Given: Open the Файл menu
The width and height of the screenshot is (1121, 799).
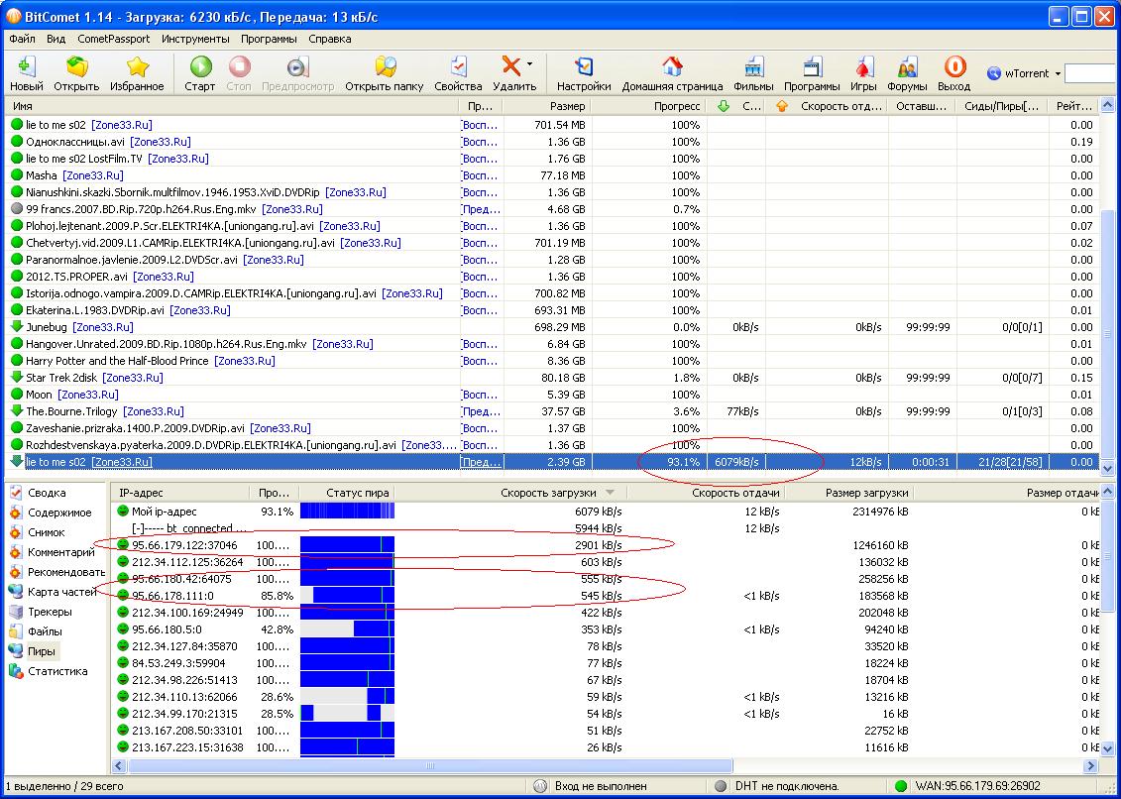Looking at the screenshot, I should pos(22,39).
